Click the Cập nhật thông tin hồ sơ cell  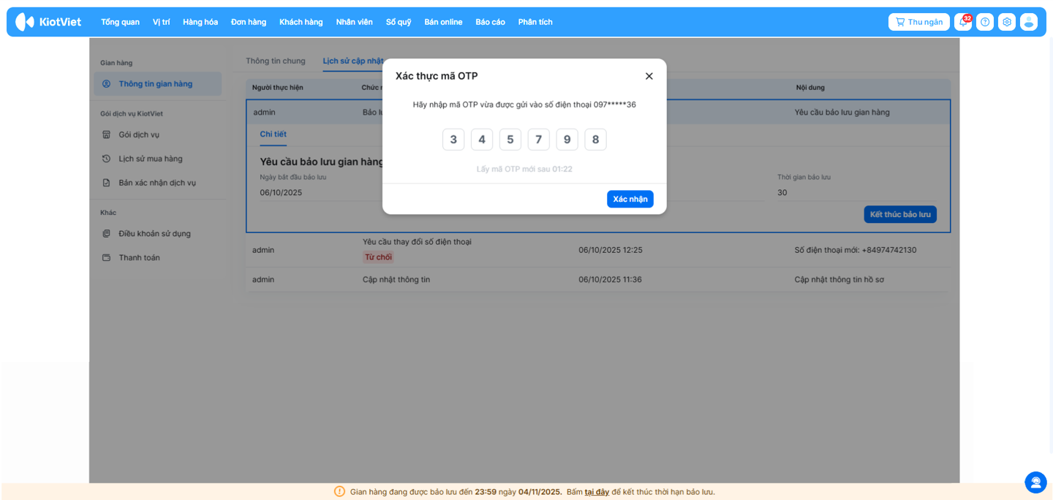coord(839,279)
